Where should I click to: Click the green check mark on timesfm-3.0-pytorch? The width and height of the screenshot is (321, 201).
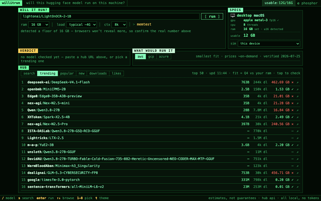(x=292, y=180)
